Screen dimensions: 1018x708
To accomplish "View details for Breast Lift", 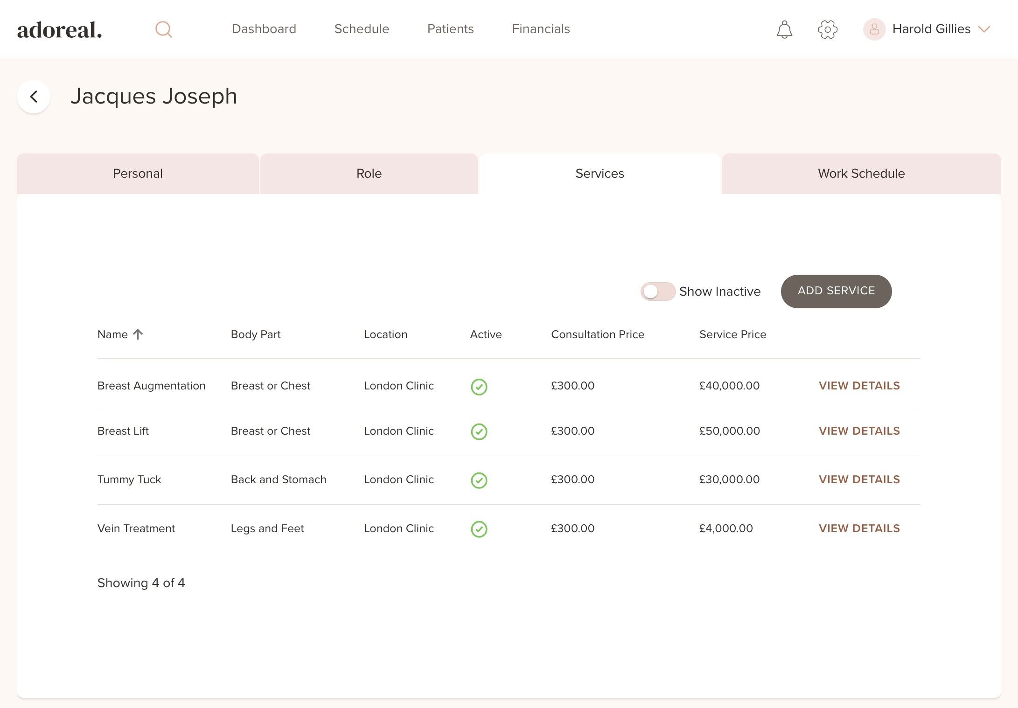I will point(859,431).
